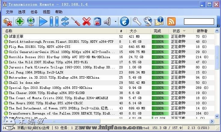Select the Nutcracker.in.3D.2010 torrent
This screenshot has width=221, height=132.
click(109, 77)
